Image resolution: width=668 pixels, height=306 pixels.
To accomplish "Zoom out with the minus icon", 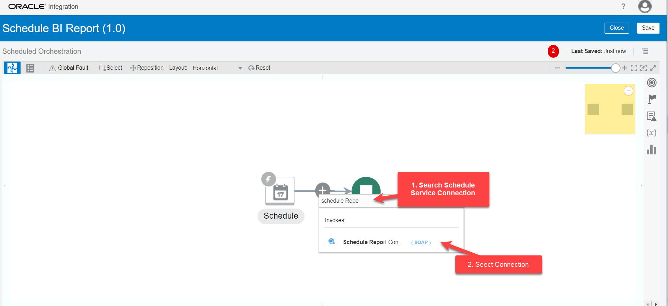I will [557, 68].
